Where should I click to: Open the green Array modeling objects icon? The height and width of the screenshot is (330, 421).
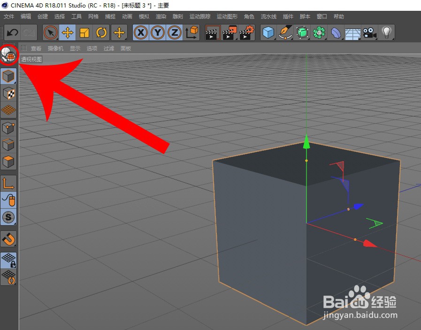tap(319, 32)
